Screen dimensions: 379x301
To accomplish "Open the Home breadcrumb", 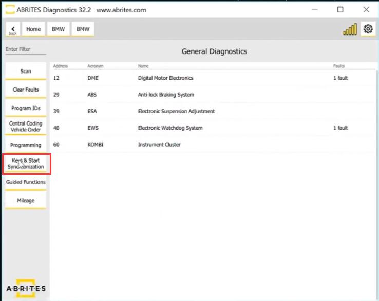I will pos(33,29).
